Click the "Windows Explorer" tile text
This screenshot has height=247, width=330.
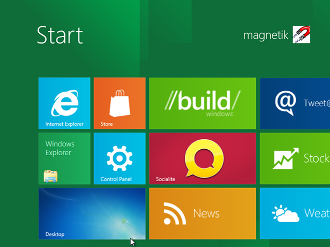[x=59, y=149]
